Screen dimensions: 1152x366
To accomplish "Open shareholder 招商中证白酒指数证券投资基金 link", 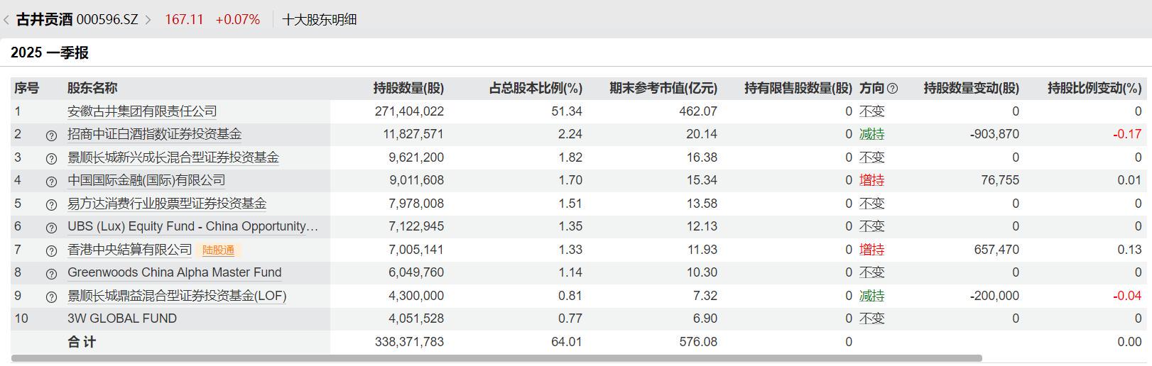I will coord(154,134).
